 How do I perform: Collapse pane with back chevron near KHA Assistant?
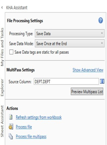click(2, 8)
